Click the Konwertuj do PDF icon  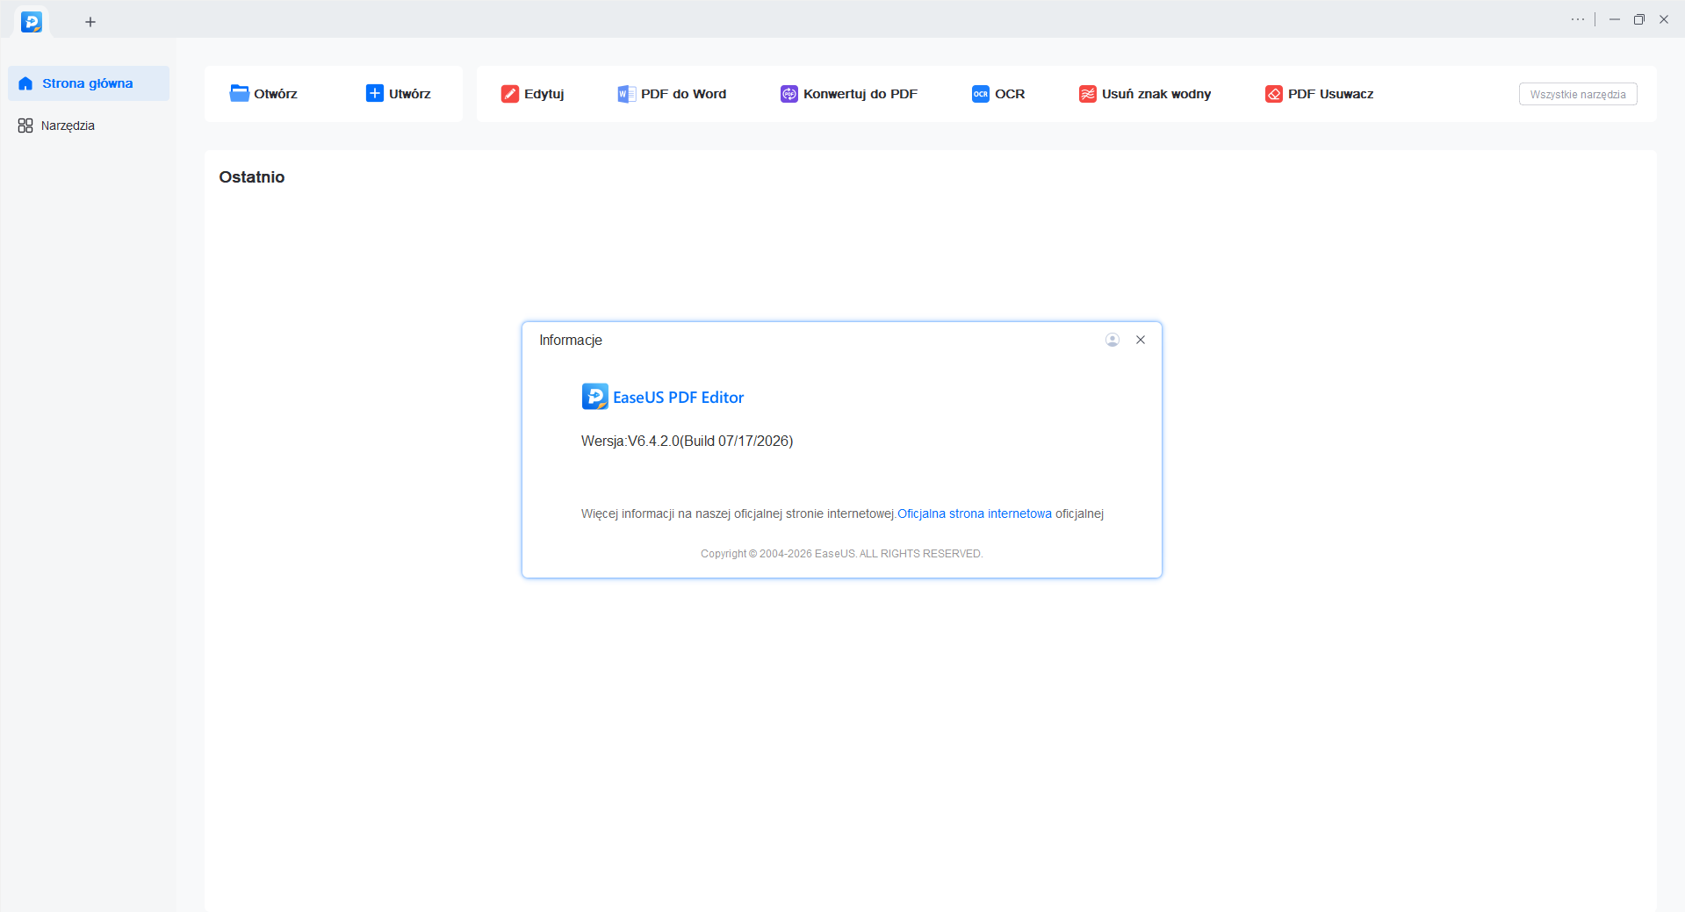(789, 94)
